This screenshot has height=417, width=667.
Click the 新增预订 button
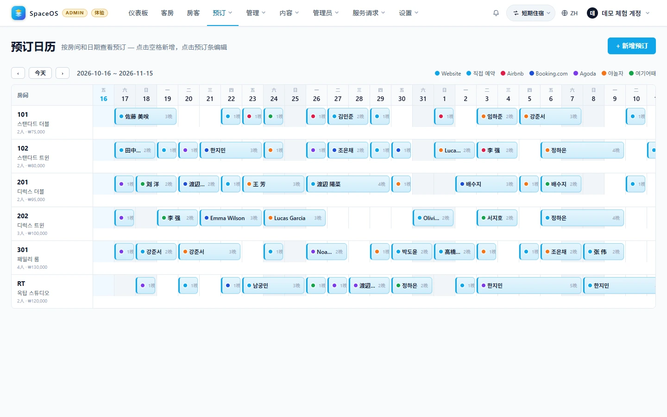point(631,46)
